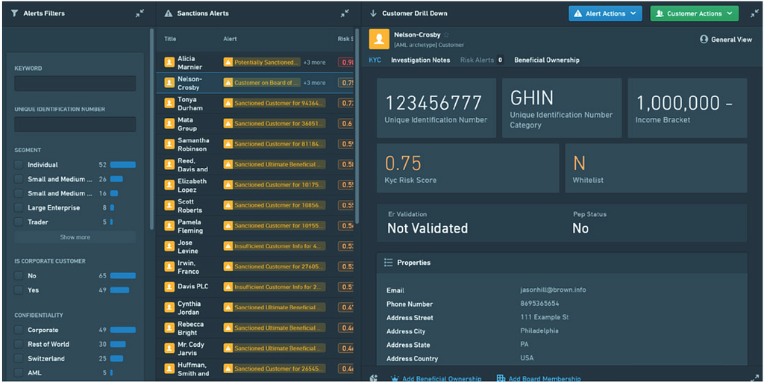Check the Corporate confidentiality filter
Image resolution: width=764 pixels, height=382 pixels.
pyautogui.click(x=19, y=330)
